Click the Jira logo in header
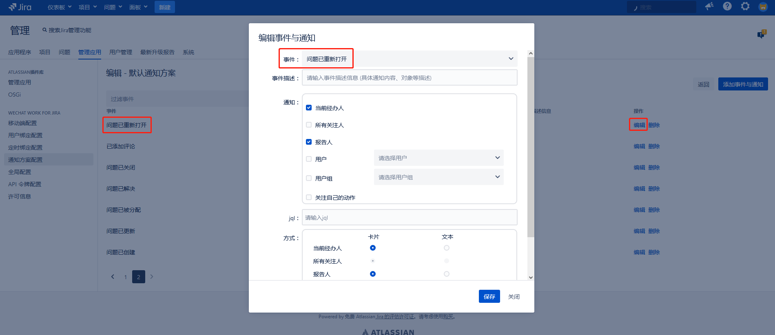The image size is (775, 335). click(20, 7)
